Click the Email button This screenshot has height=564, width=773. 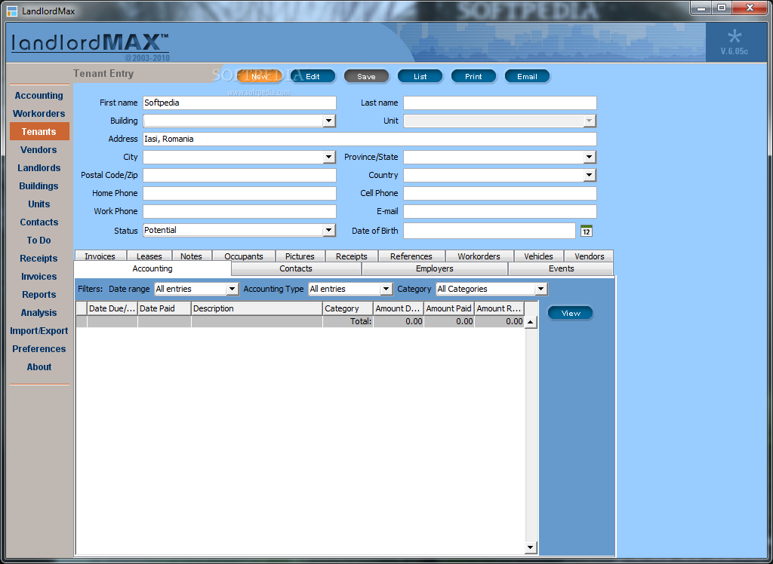527,76
